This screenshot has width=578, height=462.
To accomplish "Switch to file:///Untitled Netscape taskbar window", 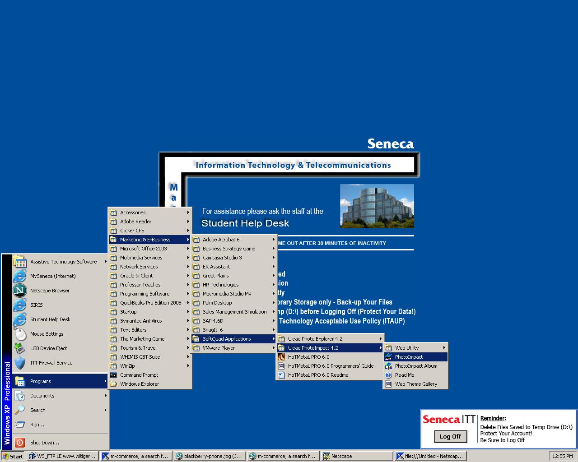I will pyautogui.click(x=430, y=456).
